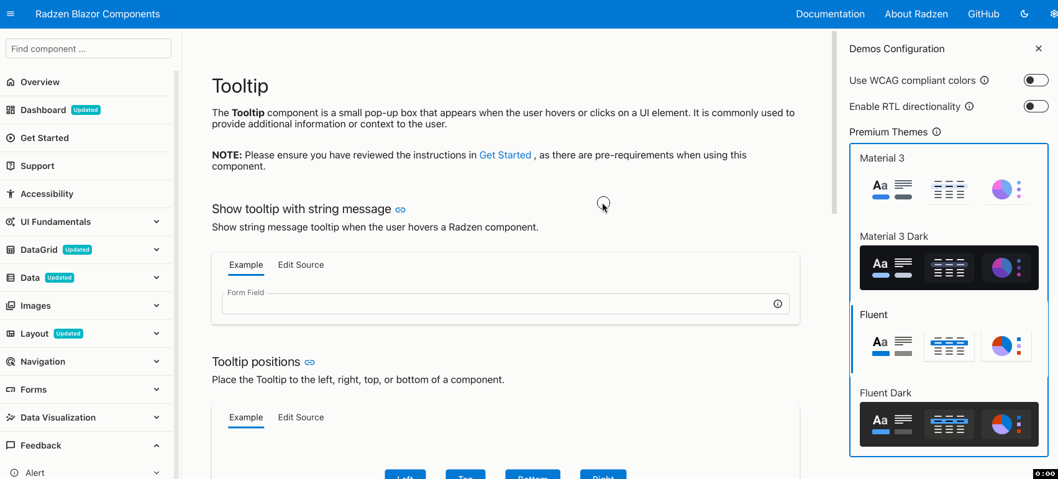Click the Layout icon in sidebar
This screenshot has height=479, width=1058.
(11, 334)
